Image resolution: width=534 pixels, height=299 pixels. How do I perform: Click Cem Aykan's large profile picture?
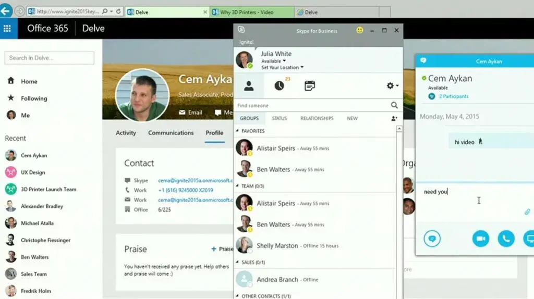coord(142,95)
